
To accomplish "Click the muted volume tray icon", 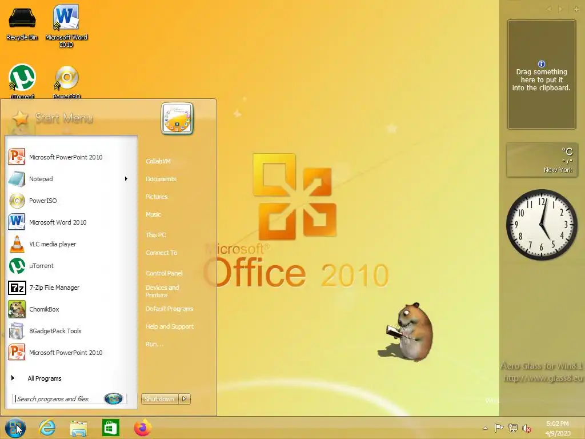I will (x=526, y=428).
